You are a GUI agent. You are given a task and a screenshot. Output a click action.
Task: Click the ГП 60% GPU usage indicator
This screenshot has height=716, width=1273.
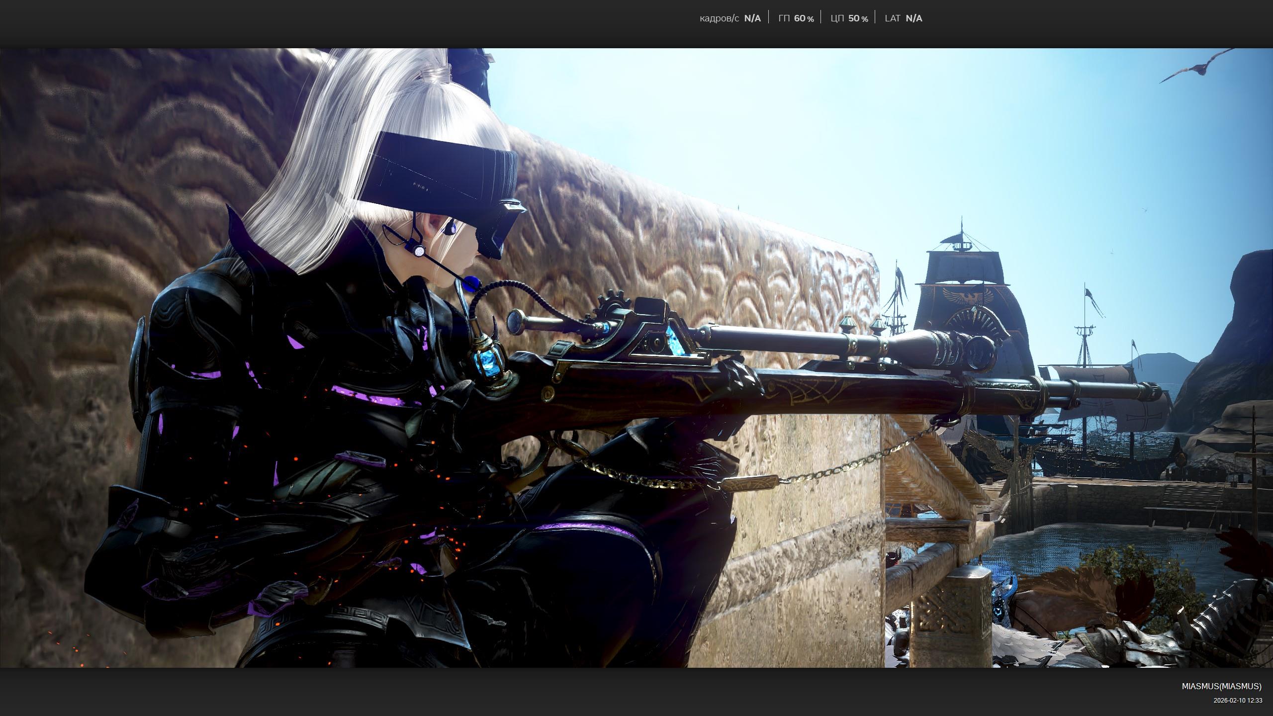(796, 18)
